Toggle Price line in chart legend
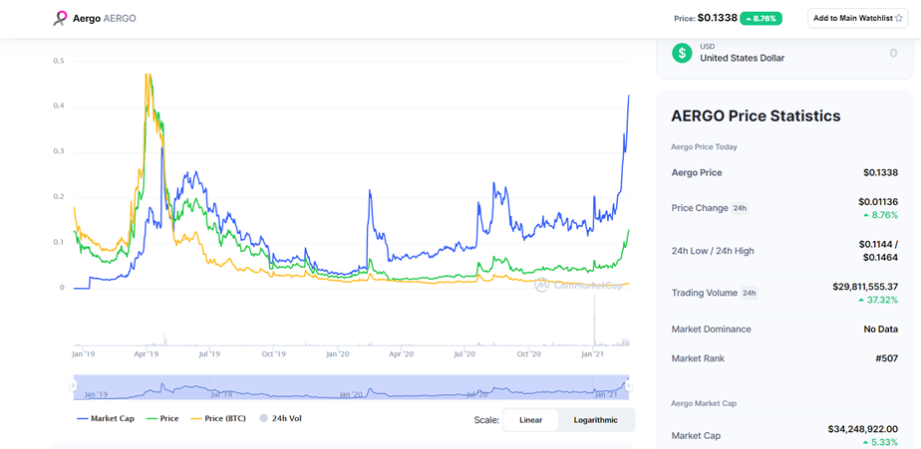The height and width of the screenshot is (449, 921). (x=160, y=418)
